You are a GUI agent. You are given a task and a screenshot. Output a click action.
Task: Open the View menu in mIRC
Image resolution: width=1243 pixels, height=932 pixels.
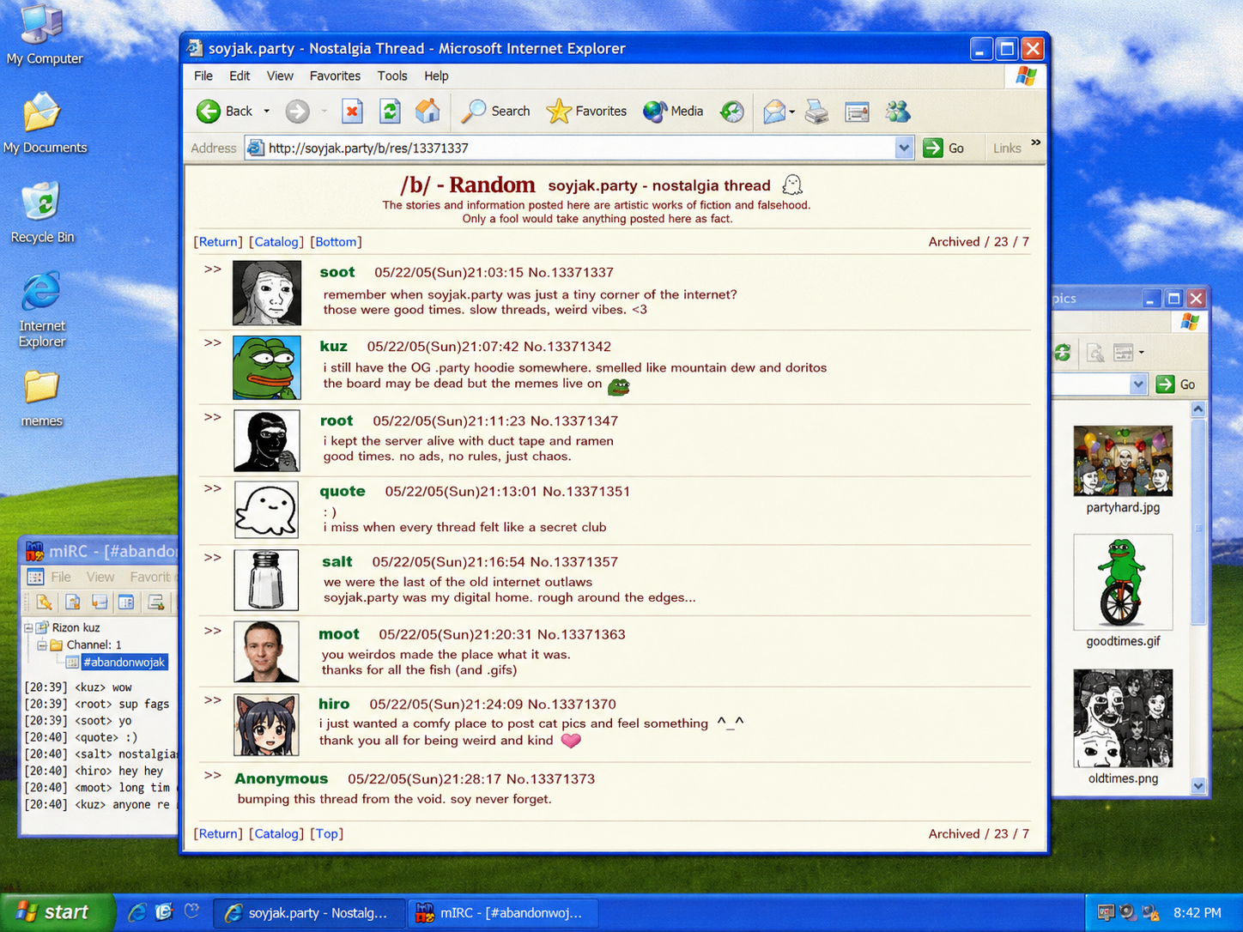point(100,577)
